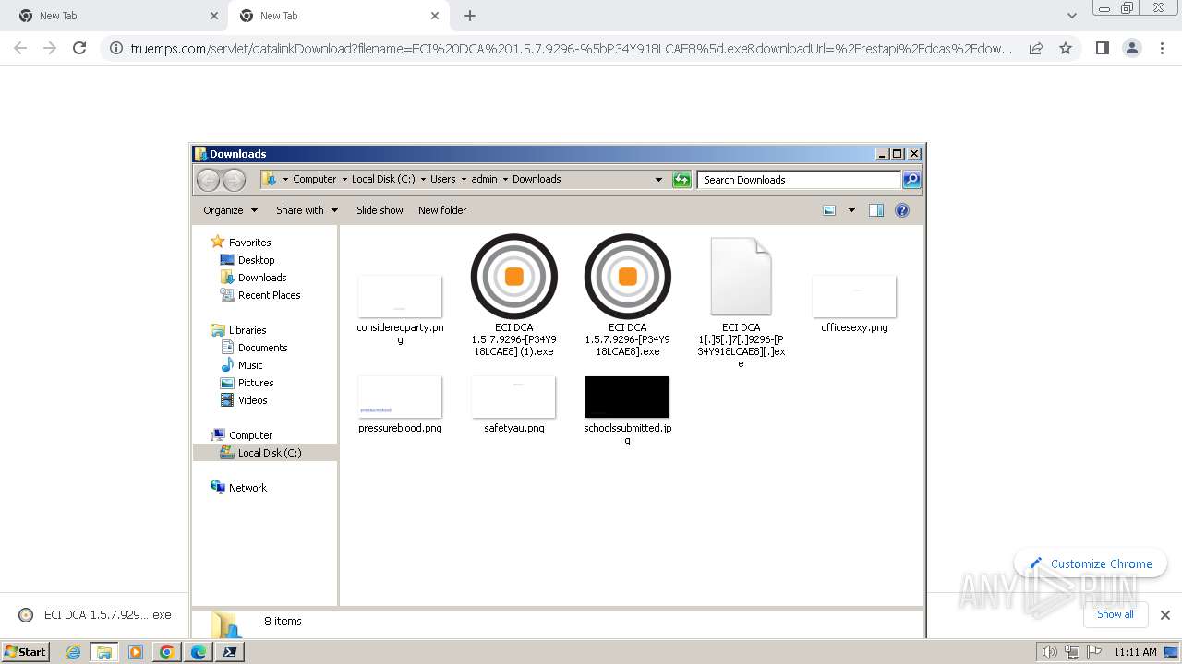Image resolution: width=1182 pixels, height=664 pixels.
Task: Select the blank-icon ECI DCA 1[.]5[.]7[.]9296 file
Action: [x=741, y=302]
